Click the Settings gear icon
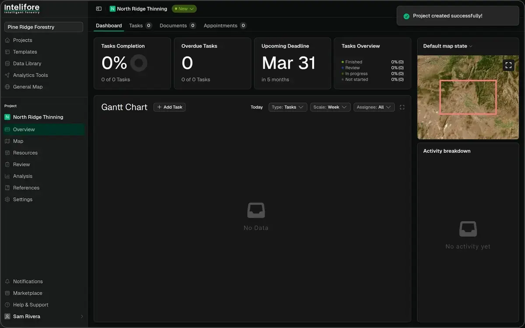 pyautogui.click(x=7, y=199)
